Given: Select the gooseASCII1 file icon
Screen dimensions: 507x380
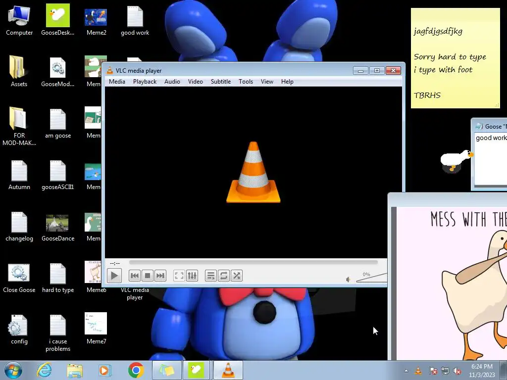Looking at the screenshot, I should click(58, 175).
